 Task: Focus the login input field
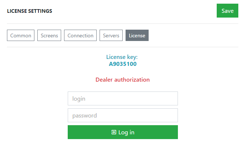(x=123, y=98)
